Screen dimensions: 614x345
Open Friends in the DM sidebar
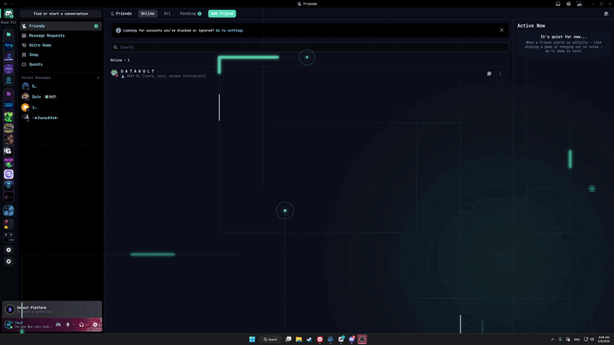pos(61,26)
